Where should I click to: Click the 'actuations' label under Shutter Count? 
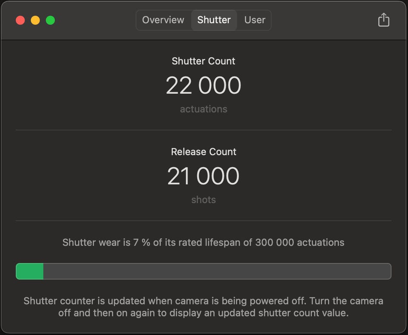(204, 109)
